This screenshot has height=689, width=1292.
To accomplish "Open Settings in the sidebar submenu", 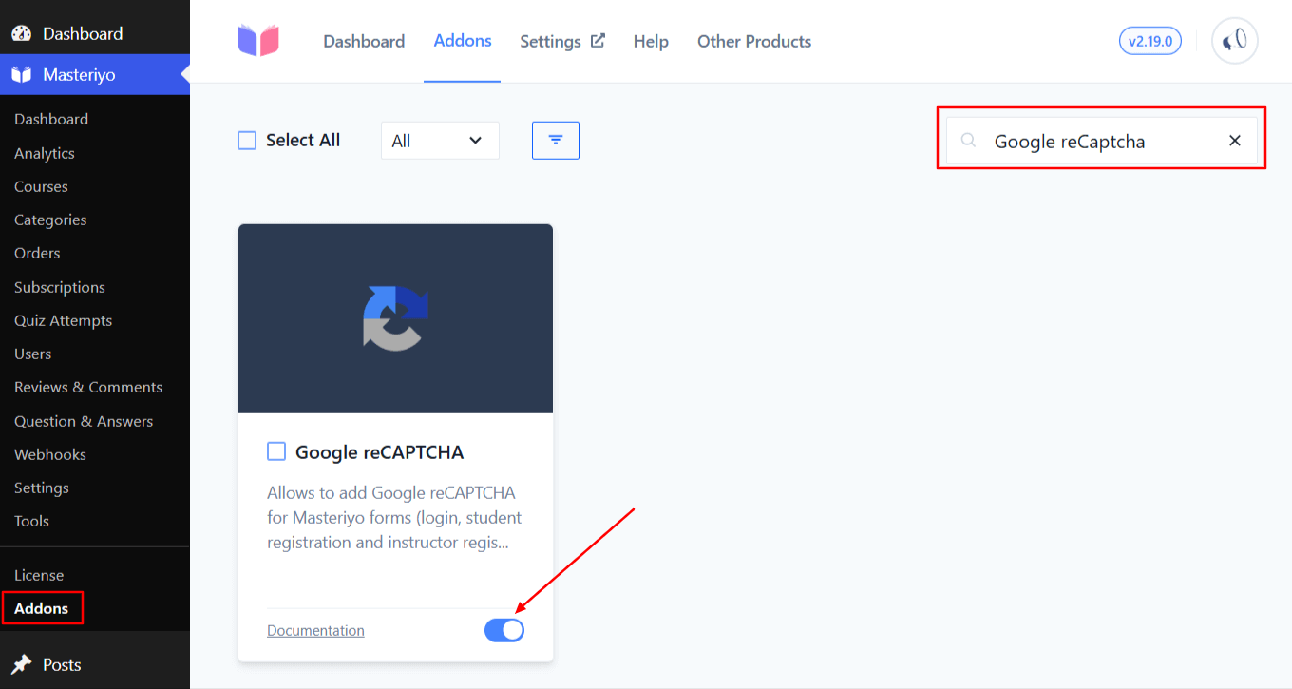I will pyautogui.click(x=42, y=488).
